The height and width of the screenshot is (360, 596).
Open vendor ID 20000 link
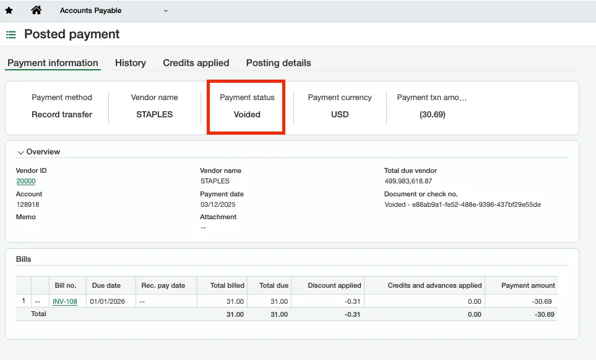tap(26, 182)
